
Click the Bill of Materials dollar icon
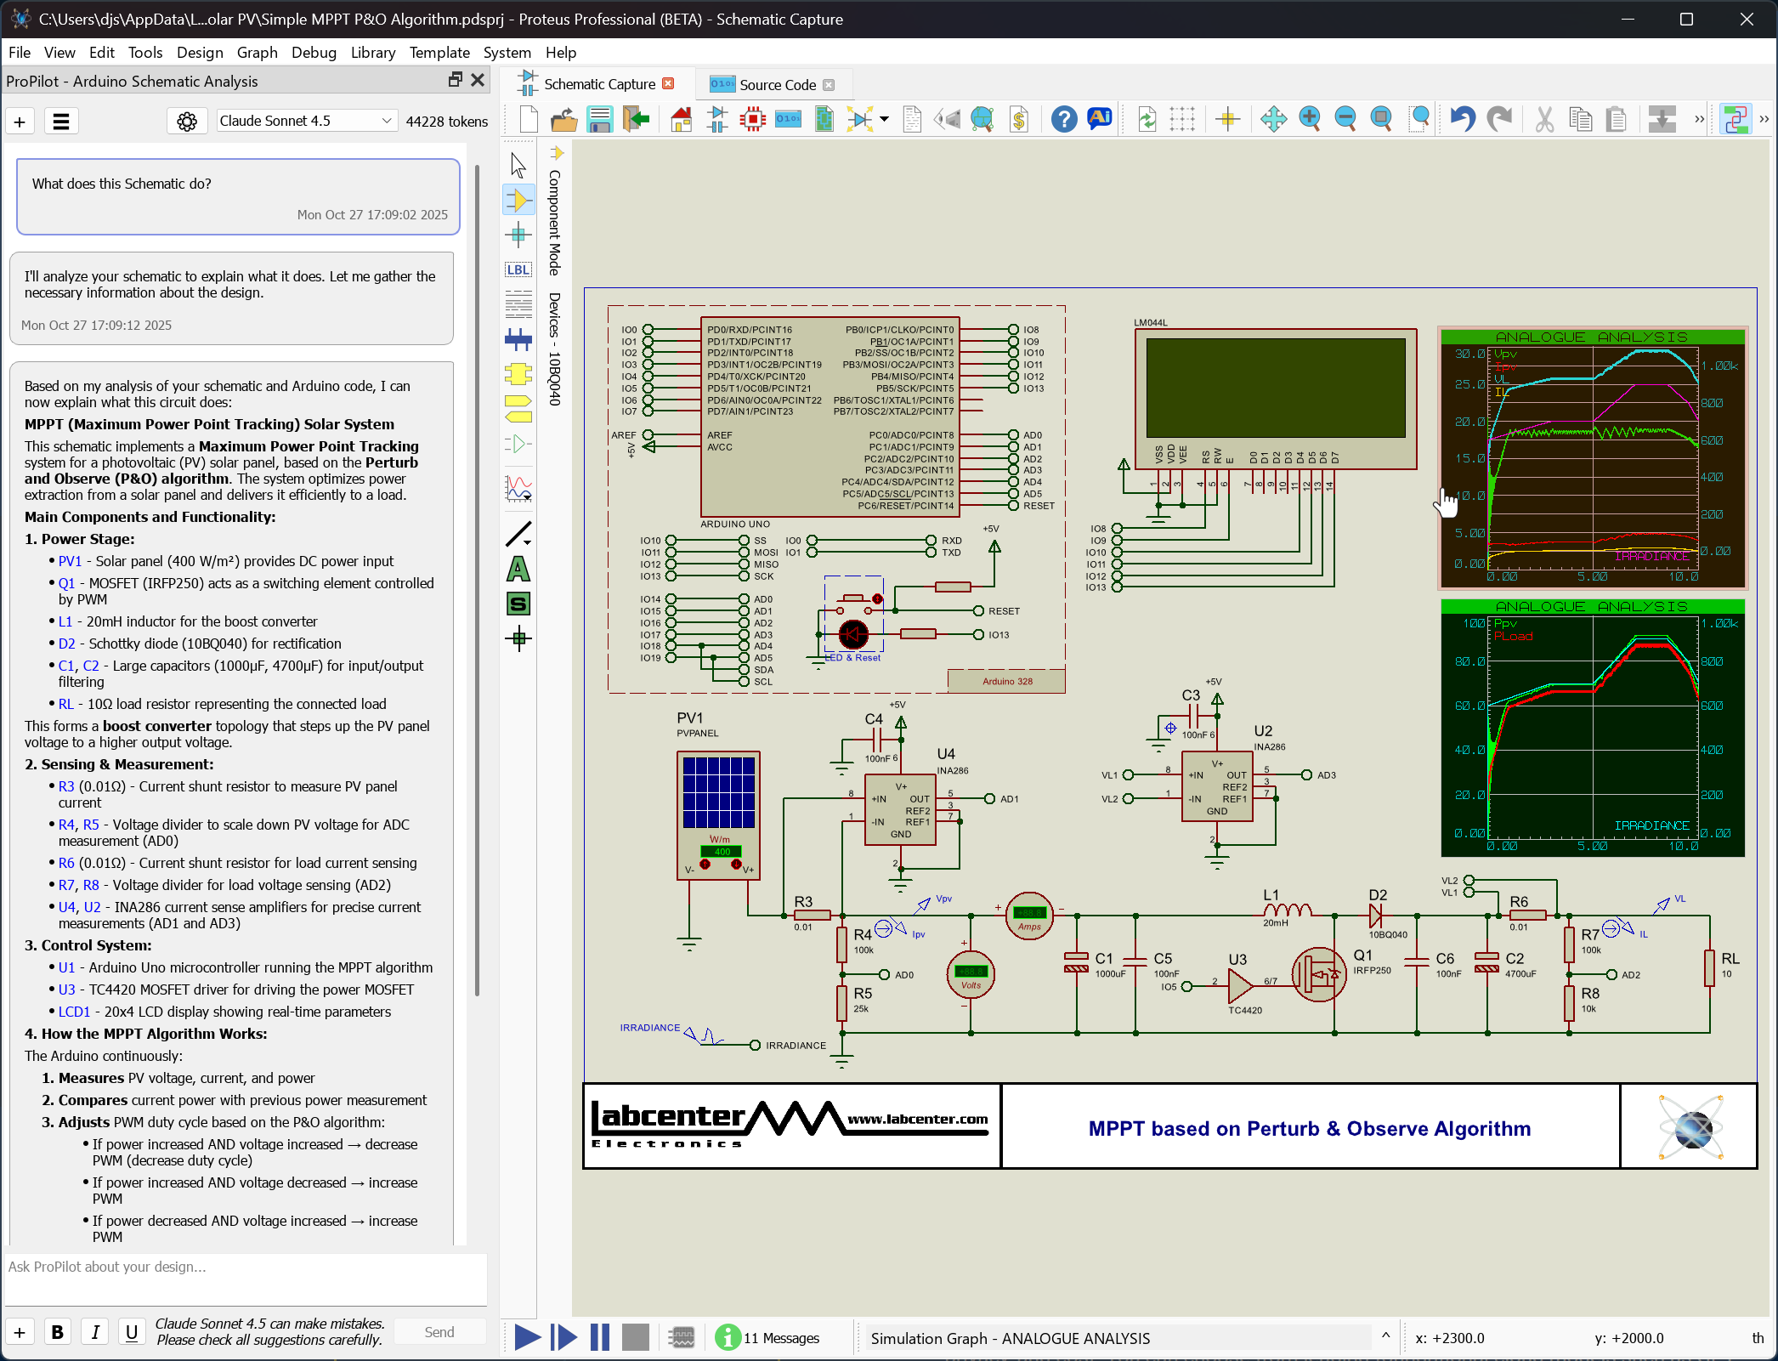pos(1018,119)
